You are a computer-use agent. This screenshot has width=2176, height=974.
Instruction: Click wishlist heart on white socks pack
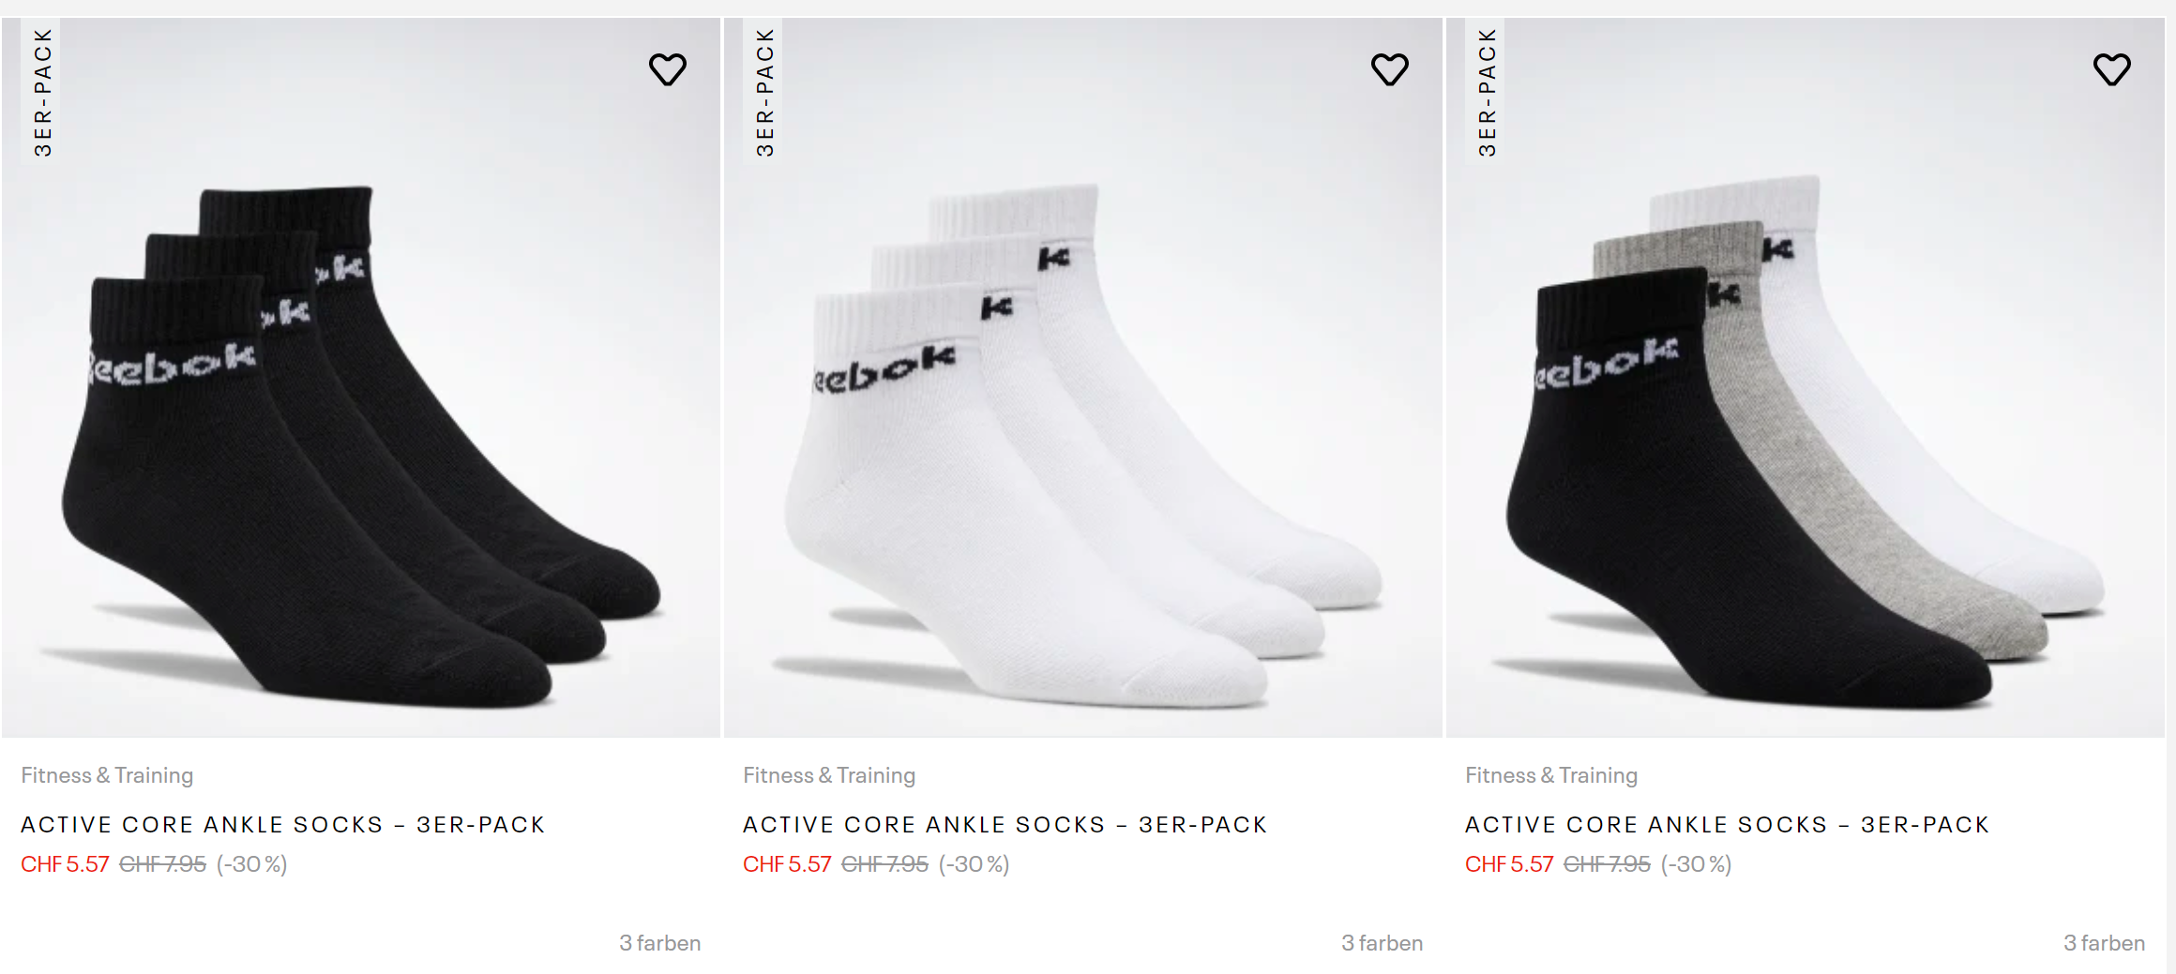[x=1390, y=69]
